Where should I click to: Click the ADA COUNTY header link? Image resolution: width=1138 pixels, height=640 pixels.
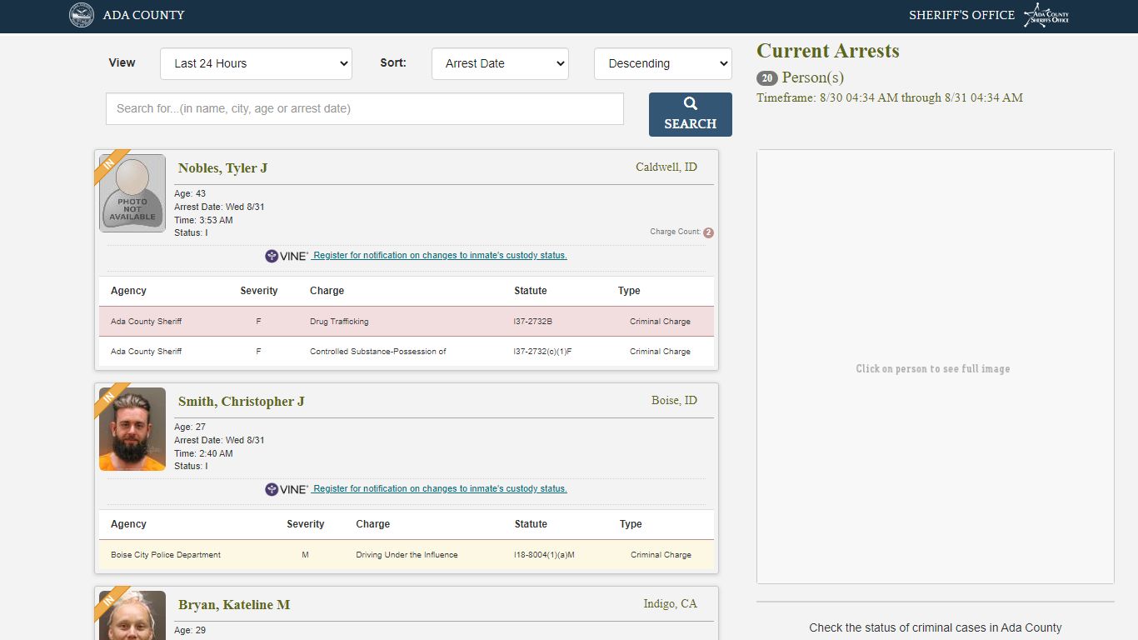click(143, 15)
